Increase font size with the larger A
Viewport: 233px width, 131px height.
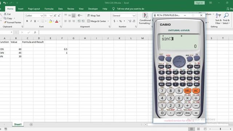(55, 16)
